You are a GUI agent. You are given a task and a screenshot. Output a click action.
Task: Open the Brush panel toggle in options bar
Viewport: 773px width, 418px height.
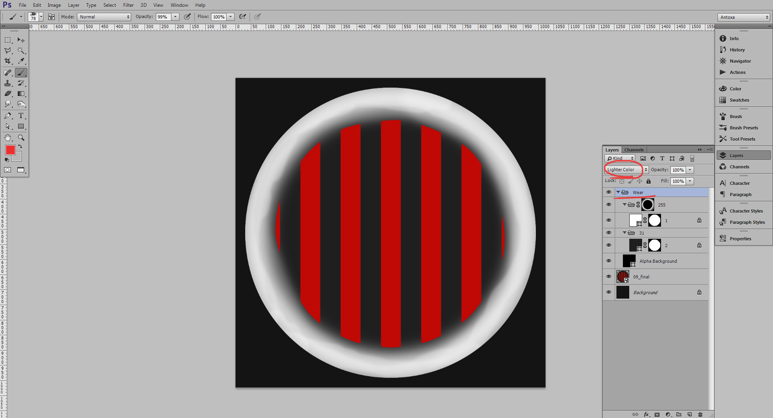click(x=52, y=17)
